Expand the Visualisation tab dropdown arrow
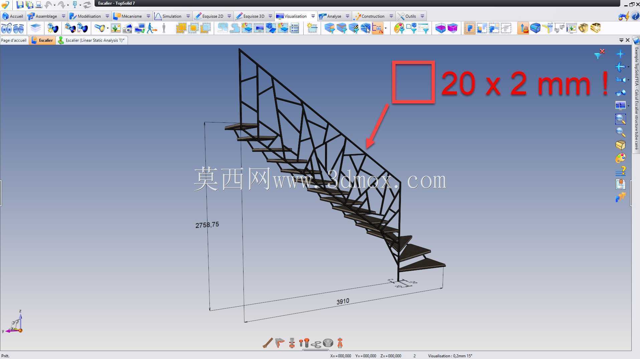This screenshot has width=640, height=359. [x=313, y=16]
